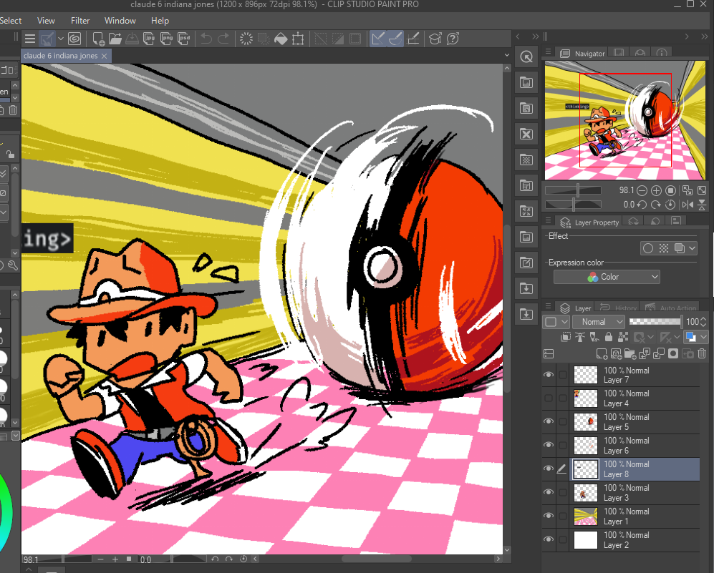Expand the Expression color Color dropdown

click(607, 277)
